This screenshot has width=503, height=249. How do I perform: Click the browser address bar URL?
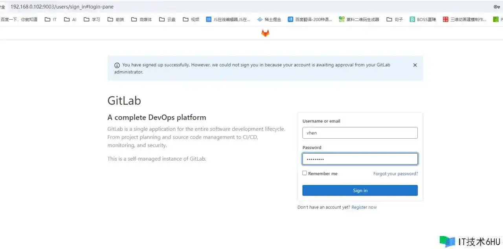(62, 7)
